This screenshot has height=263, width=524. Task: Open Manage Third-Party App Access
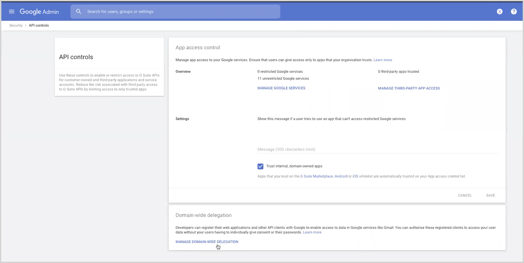click(409, 88)
